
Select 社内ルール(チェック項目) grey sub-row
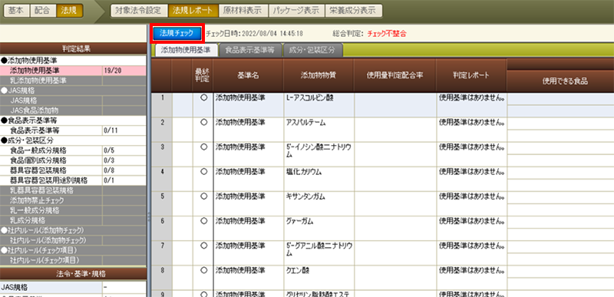point(73,260)
